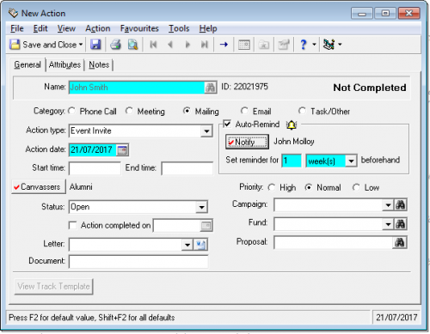The width and height of the screenshot is (430, 334).
Task: Open users icon dropdown arrow
Action: click(x=340, y=45)
